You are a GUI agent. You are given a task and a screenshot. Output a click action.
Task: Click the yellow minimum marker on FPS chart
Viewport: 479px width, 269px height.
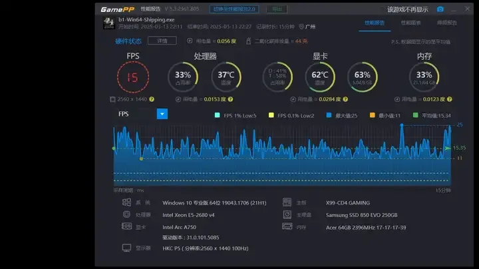point(141,158)
